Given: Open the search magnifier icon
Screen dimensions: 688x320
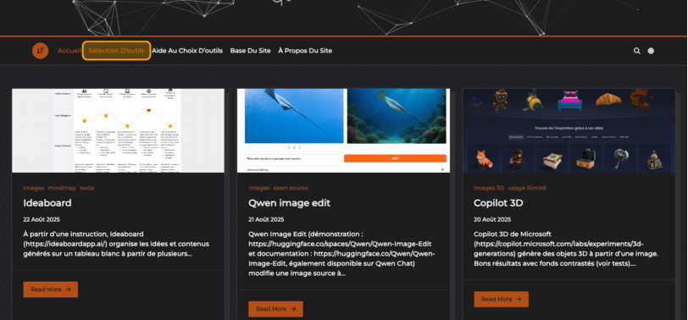Looking at the screenshot, I should (636, 51).
